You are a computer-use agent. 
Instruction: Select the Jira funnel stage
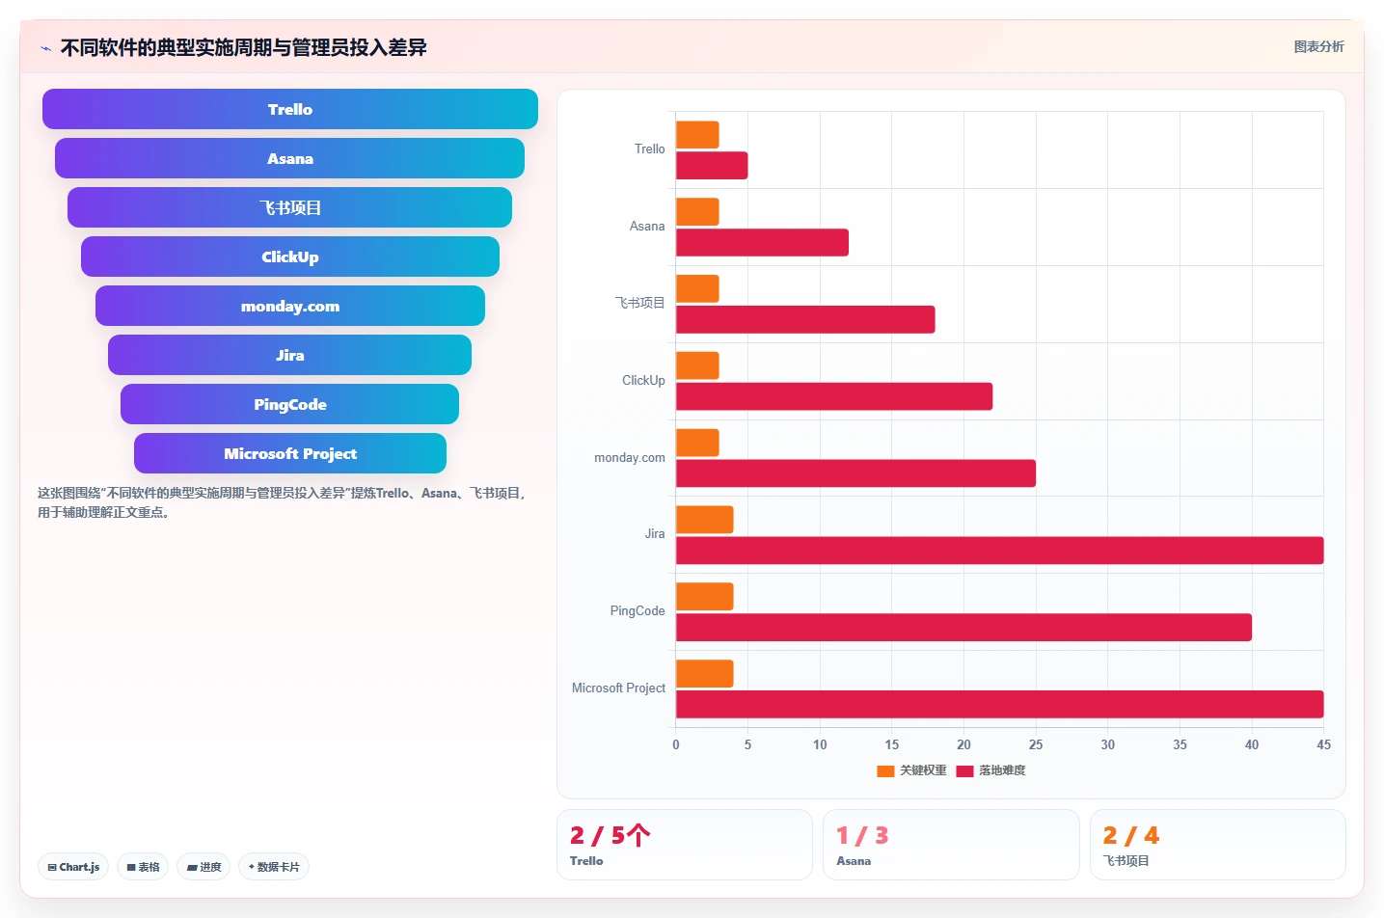tap(290, 355)
